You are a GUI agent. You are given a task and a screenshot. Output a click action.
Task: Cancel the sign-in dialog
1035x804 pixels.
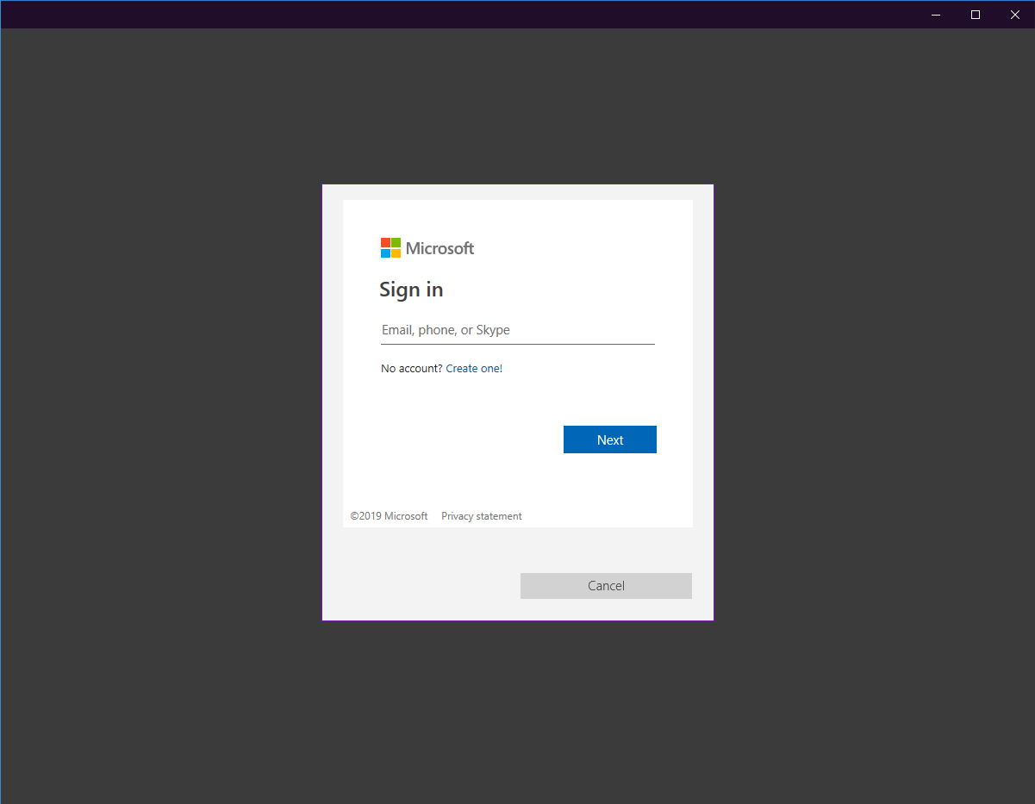pyautogui.click(x=606, y=586)
